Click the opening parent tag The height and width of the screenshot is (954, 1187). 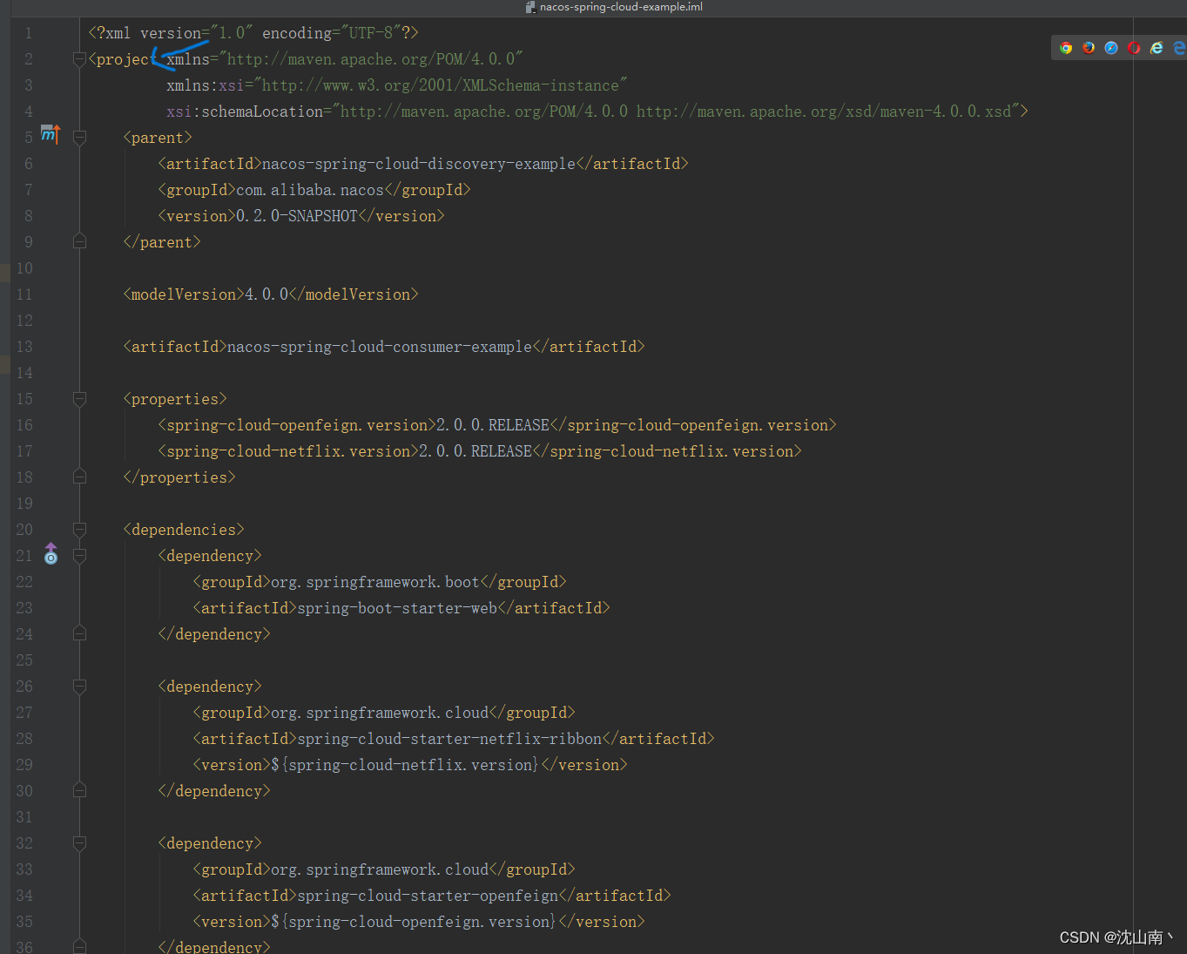[x=158, y=138]
